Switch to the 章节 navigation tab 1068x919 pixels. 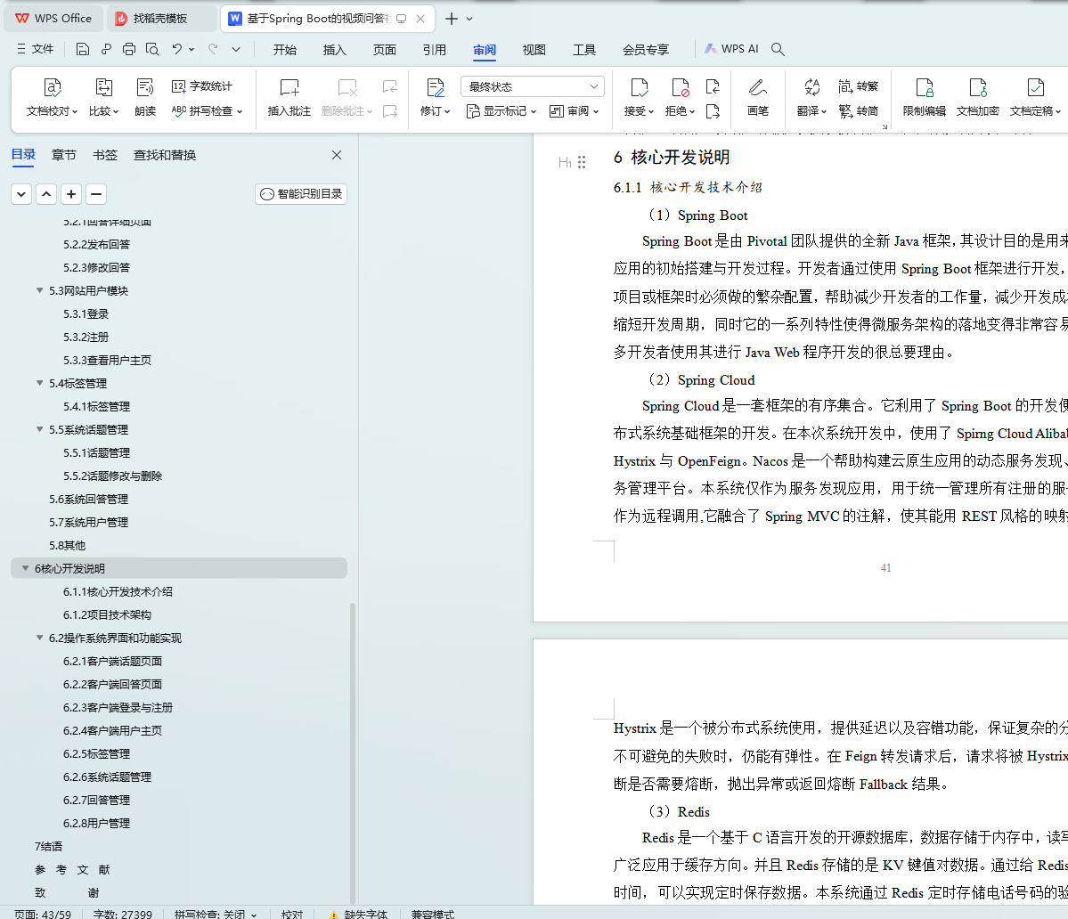tap(64, 155)
